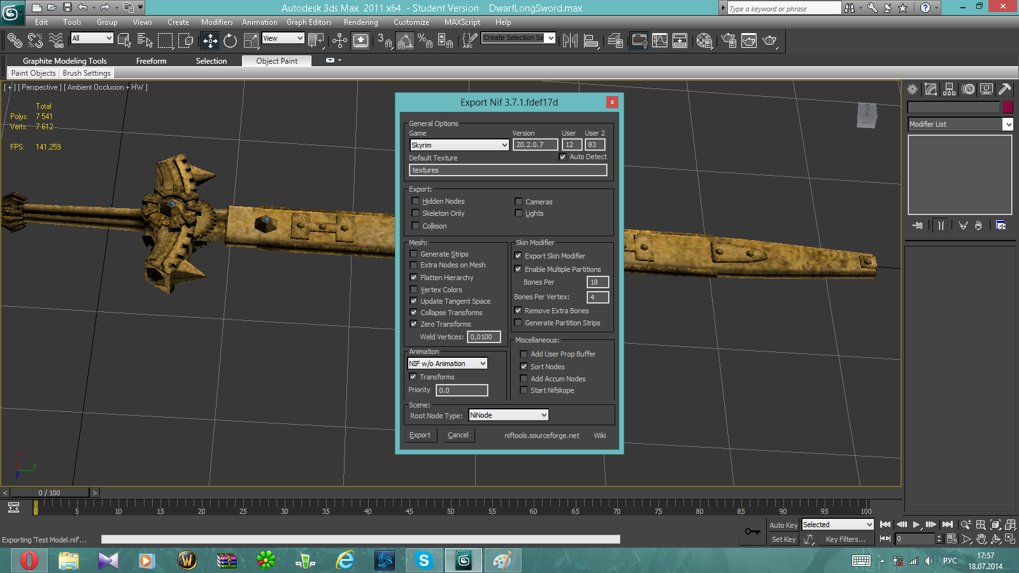Viewport: 1019px width, 573px height.
Task: Open the NIF w/o Animation dropdown
Action: pos(448,364)
